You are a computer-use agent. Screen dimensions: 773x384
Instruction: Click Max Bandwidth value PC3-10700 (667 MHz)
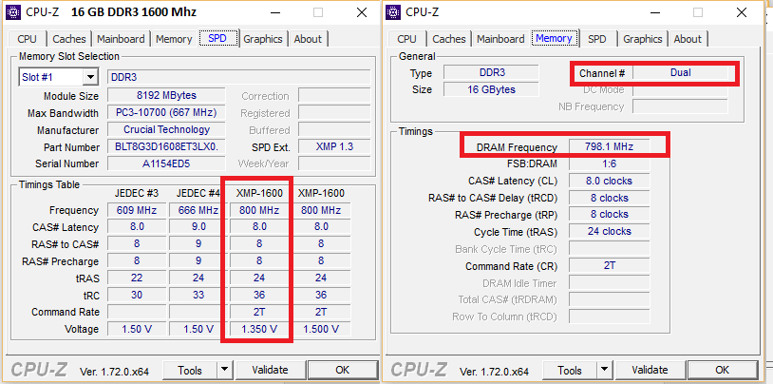tap(166, 113)
